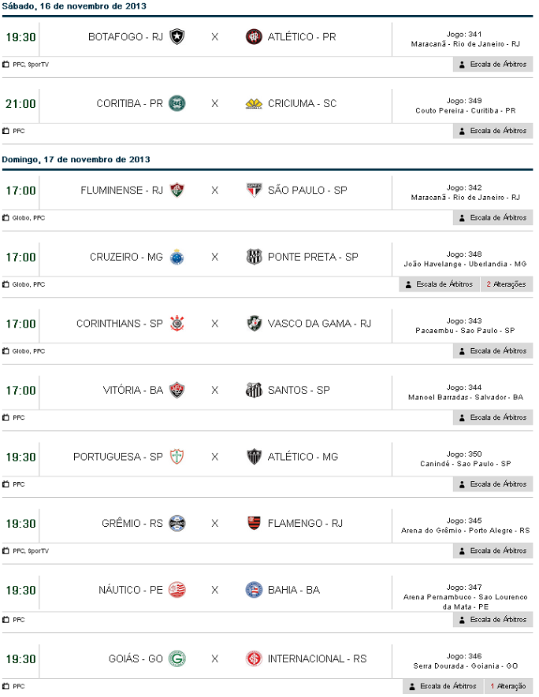Click the Santos club crest
This screenshot has height=697, width=539.
[x=254, y=390]
